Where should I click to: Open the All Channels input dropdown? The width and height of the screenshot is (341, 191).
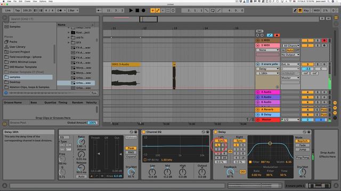click(290, 46)
